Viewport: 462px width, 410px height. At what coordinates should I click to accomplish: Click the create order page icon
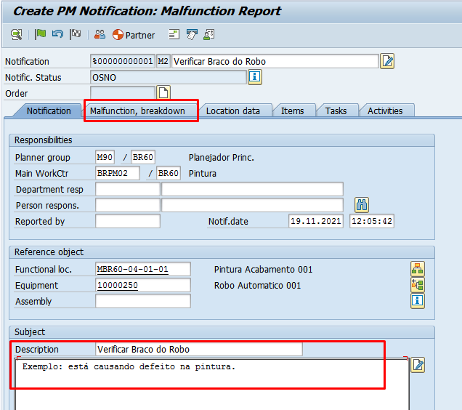click(163, 92)
